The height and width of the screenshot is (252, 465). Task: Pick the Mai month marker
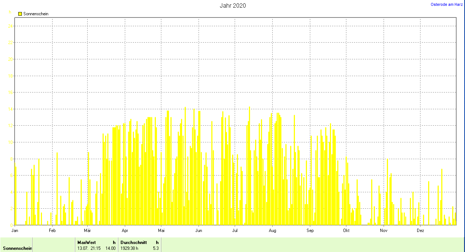point(161,231)
